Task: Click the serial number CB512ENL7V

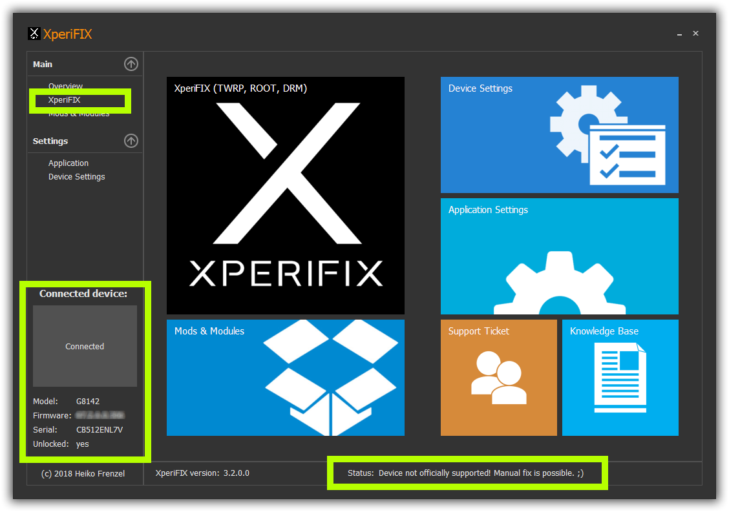Action: pos(100,430)
